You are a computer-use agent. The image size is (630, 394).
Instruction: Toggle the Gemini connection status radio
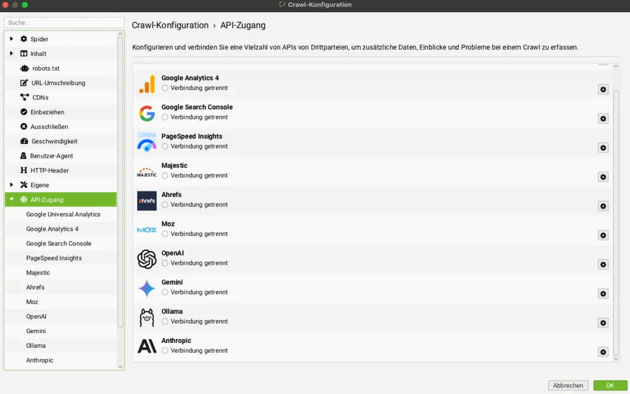tap(165, 292)
